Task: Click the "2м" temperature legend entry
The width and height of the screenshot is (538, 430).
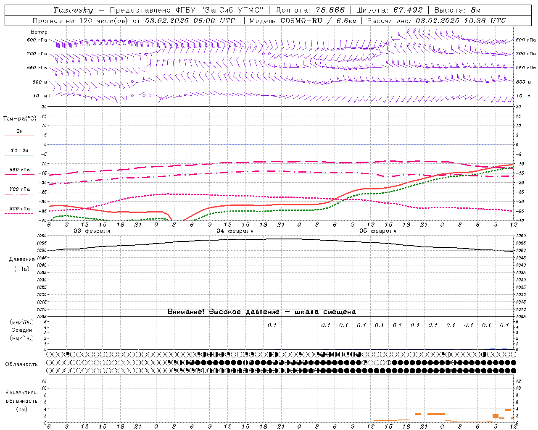Action: pyautogui.click(x=20, y=131)
